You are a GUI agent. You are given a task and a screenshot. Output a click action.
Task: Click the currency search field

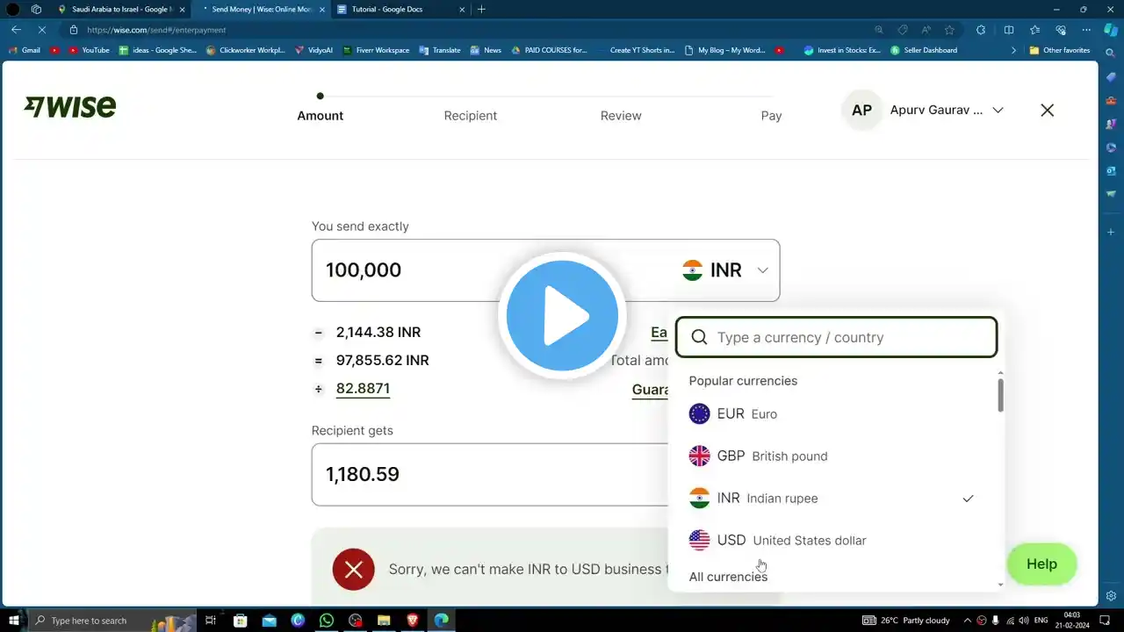click(836, 337)
